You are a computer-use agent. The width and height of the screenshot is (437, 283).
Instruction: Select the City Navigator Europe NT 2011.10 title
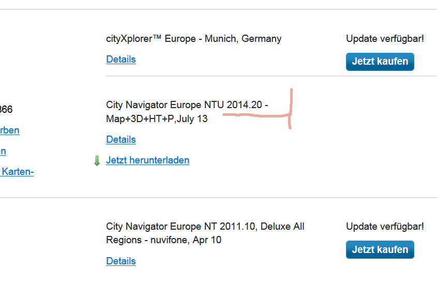pos(205,233)
